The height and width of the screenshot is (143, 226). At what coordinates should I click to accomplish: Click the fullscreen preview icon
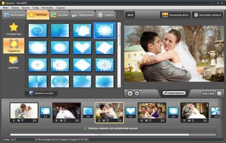click(219, 93)
